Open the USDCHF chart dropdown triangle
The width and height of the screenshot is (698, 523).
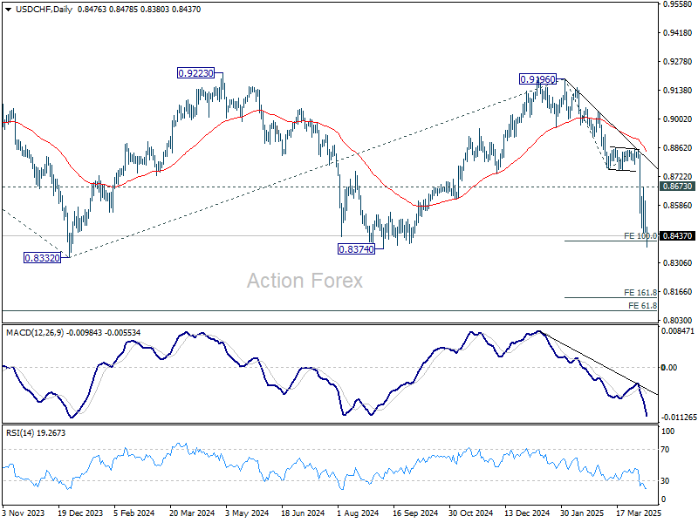coord(9,10)
